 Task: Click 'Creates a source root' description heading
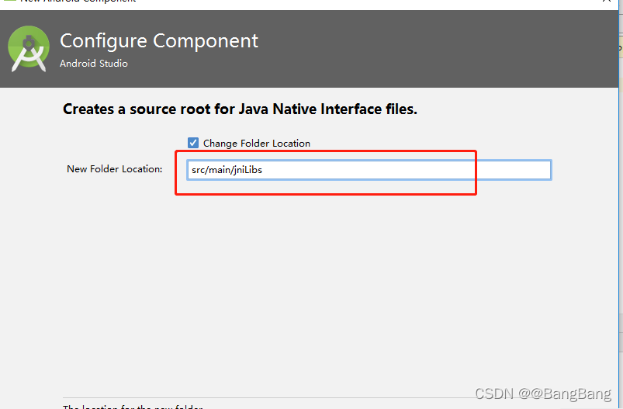(240, 109)
